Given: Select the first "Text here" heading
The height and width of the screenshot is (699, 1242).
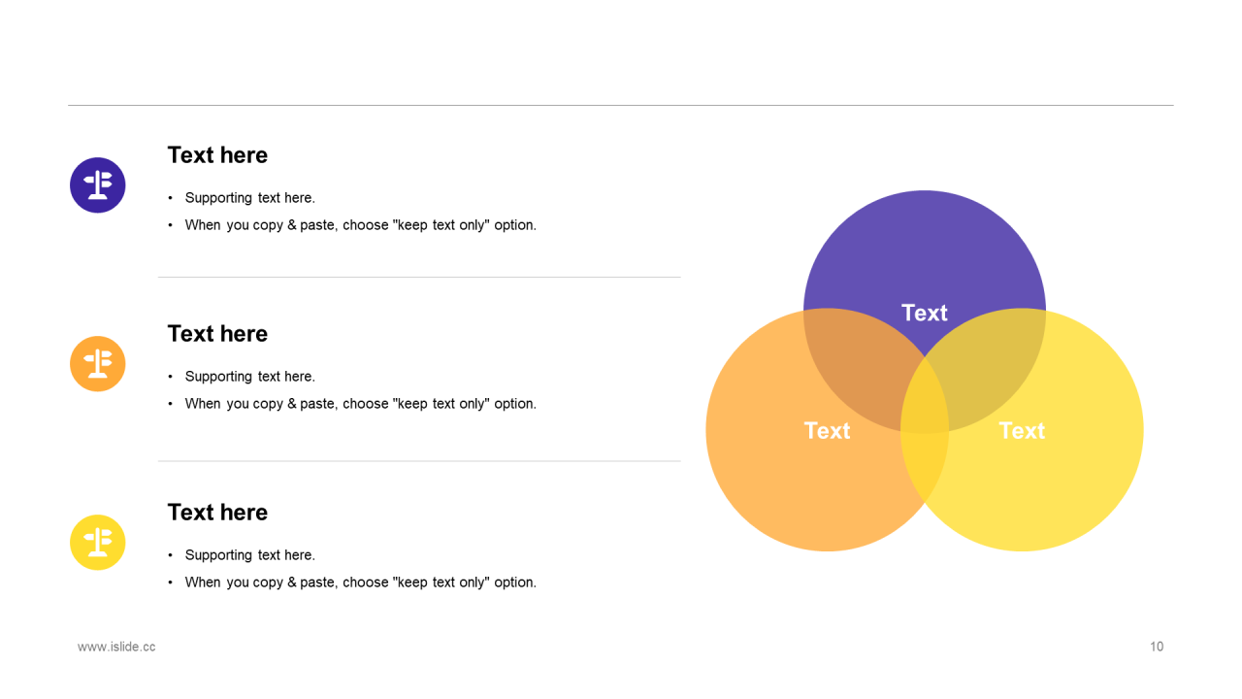Looking at the screenshot, I should pos(217,155).
